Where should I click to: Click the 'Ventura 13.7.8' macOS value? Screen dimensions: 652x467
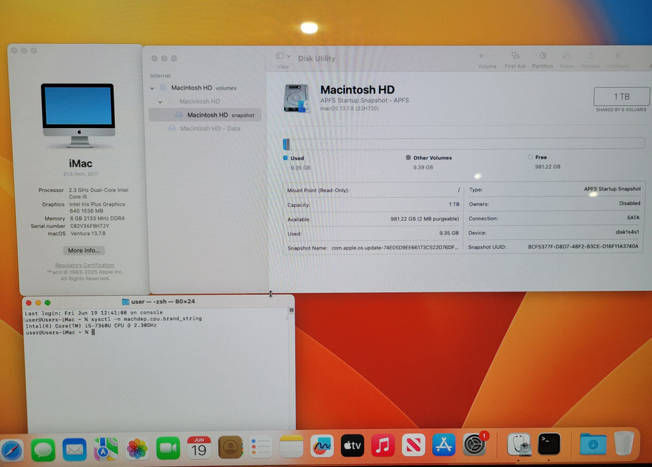pyautogui.click(x=88, y=233)
